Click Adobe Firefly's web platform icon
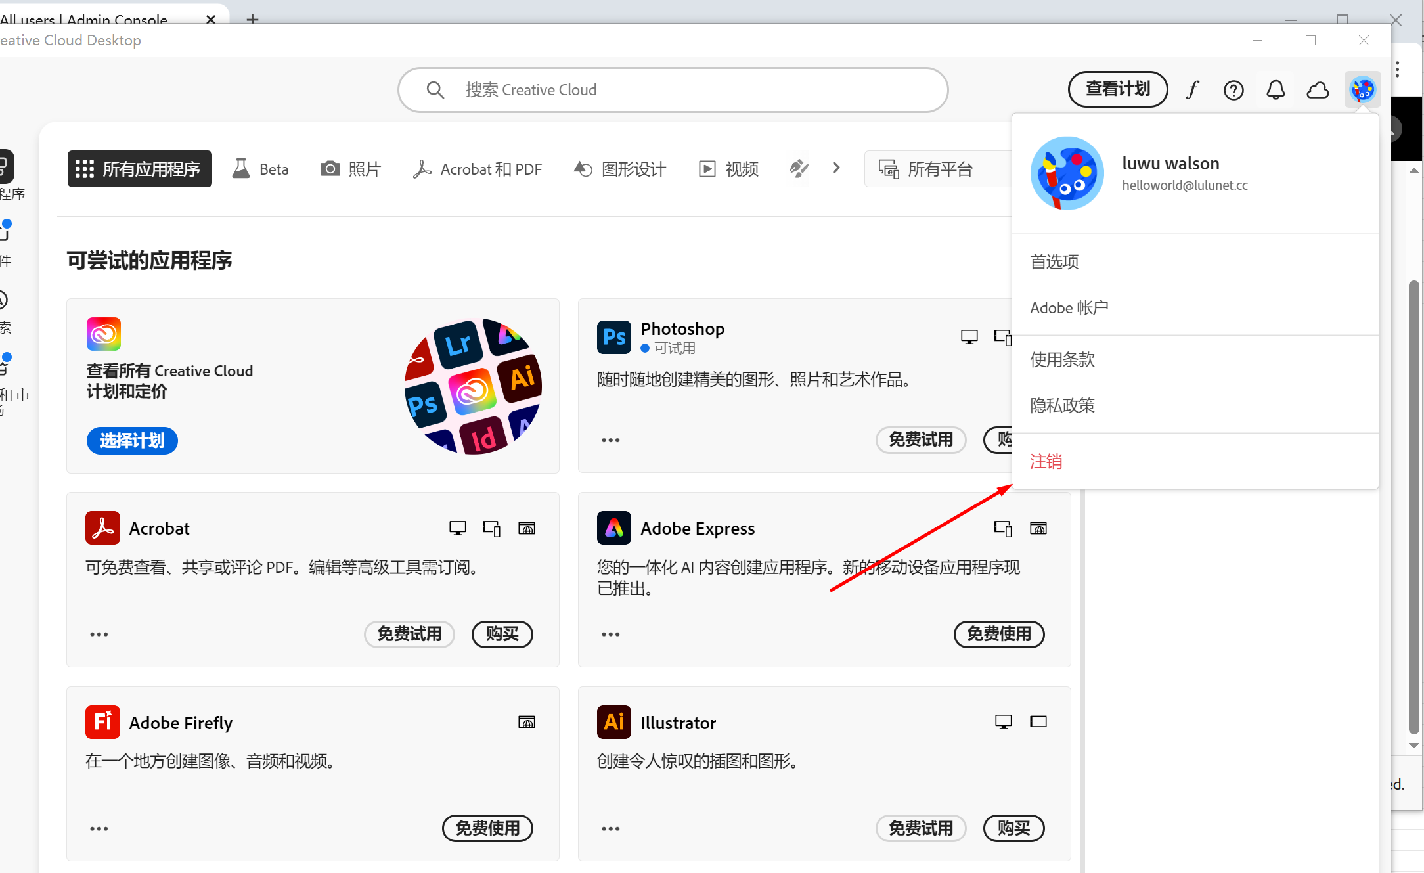This screenshot has width=1424, height=873. [x=527, y=723]
